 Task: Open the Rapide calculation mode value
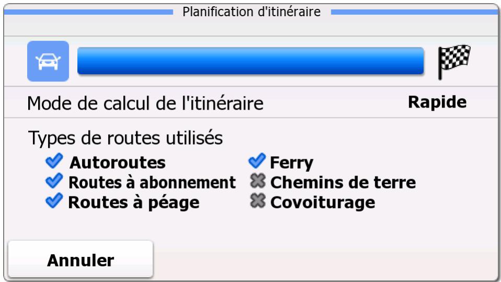point(437,102)
